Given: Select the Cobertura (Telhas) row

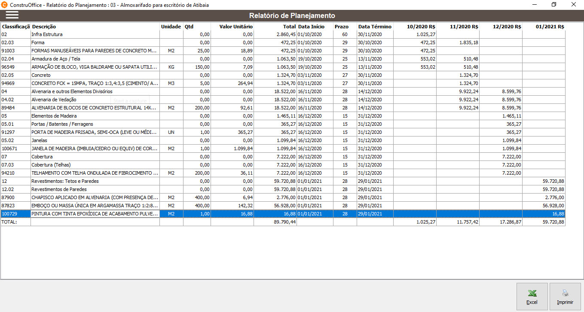Looking at the screenshot, I should [x=283, y=165].
